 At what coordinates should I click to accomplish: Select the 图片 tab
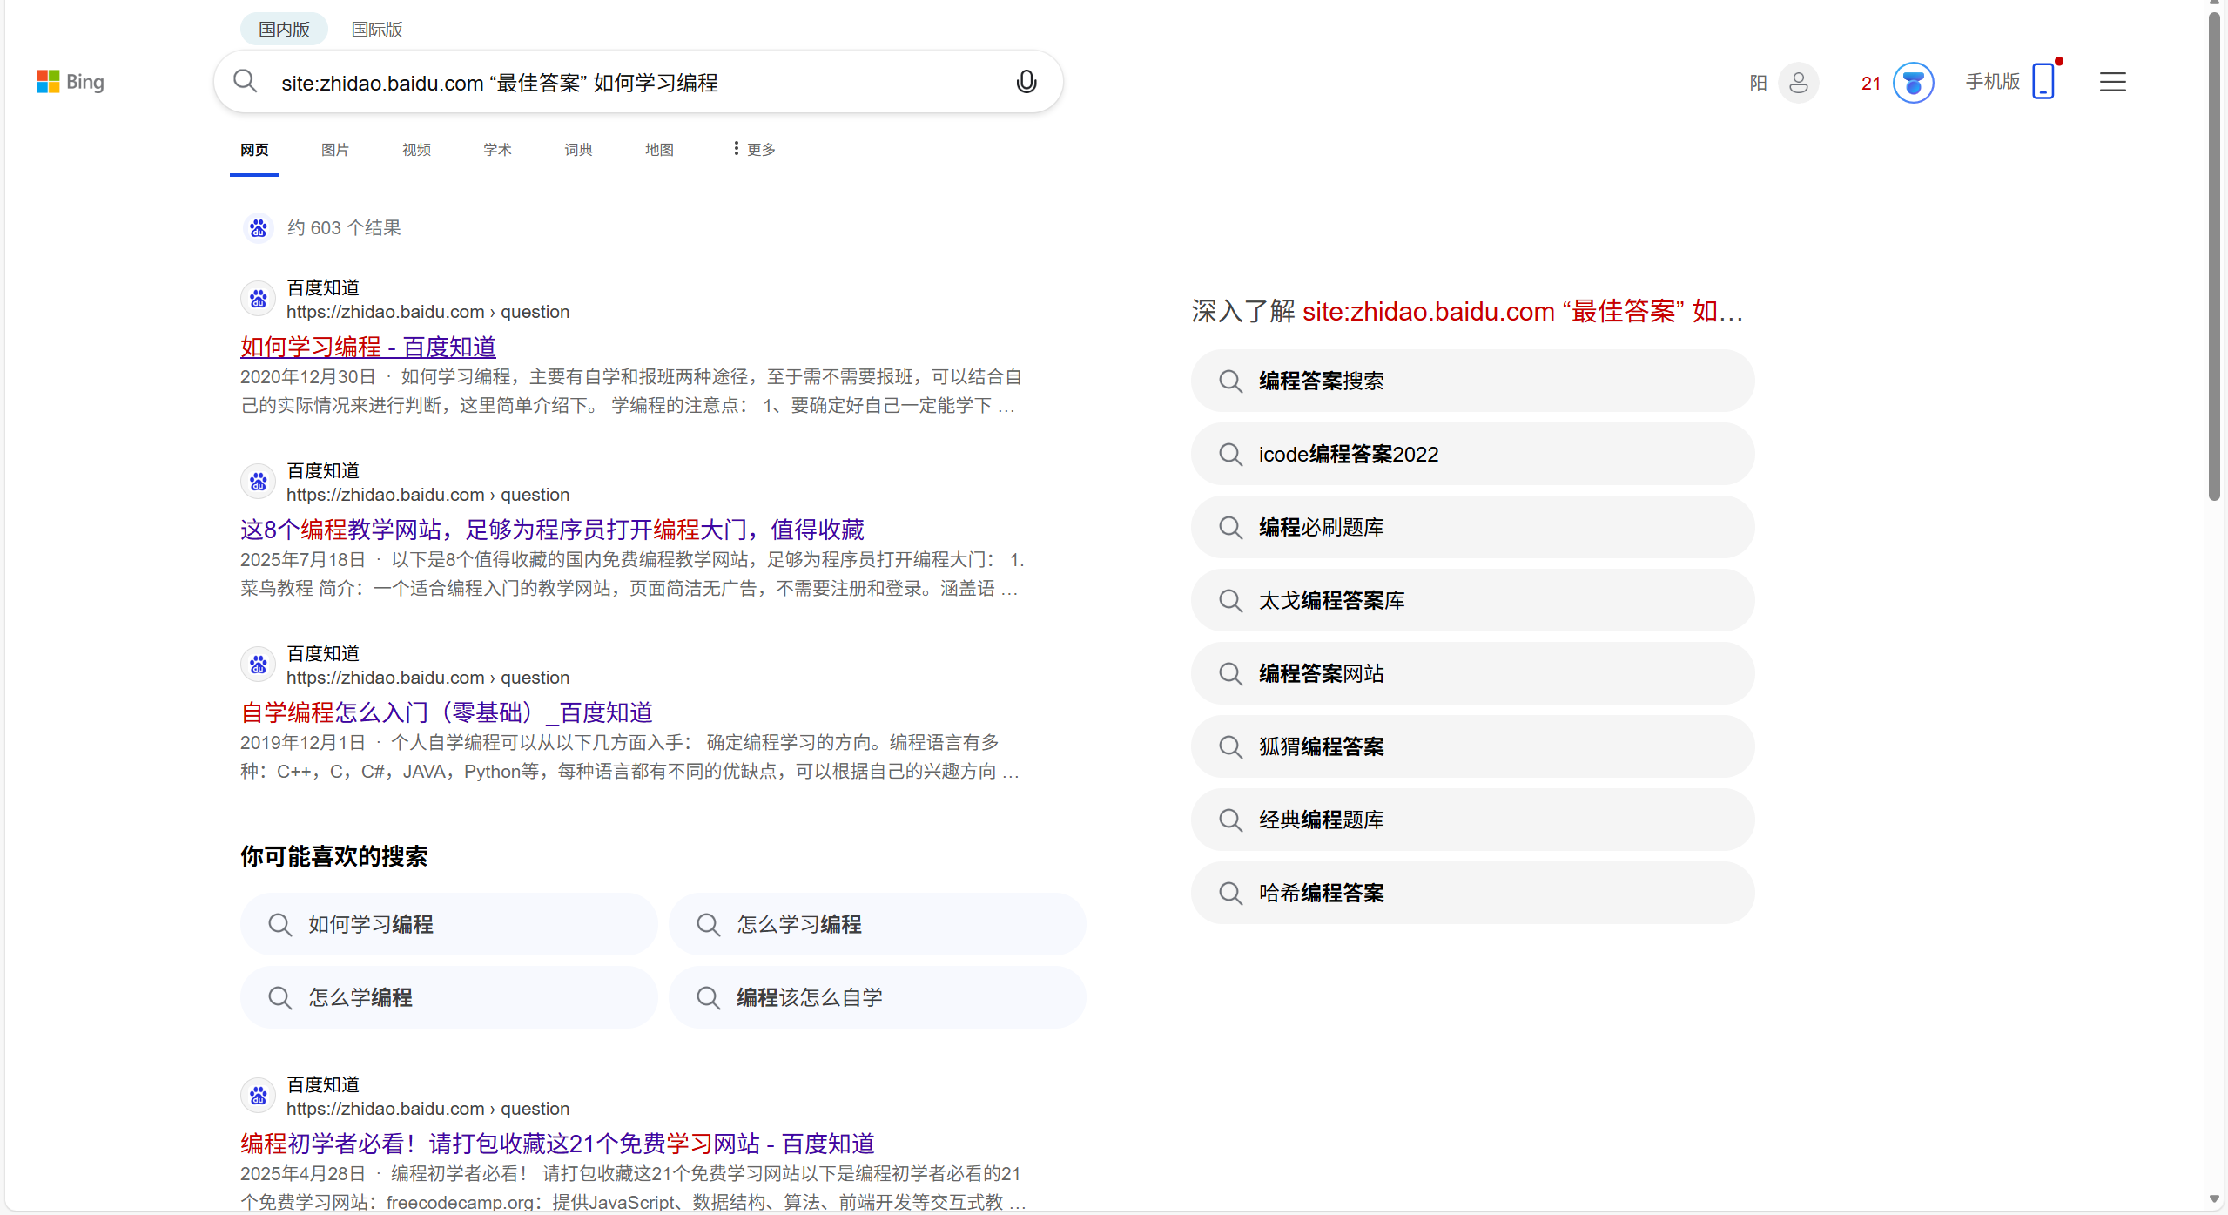[x=334, y=150]
